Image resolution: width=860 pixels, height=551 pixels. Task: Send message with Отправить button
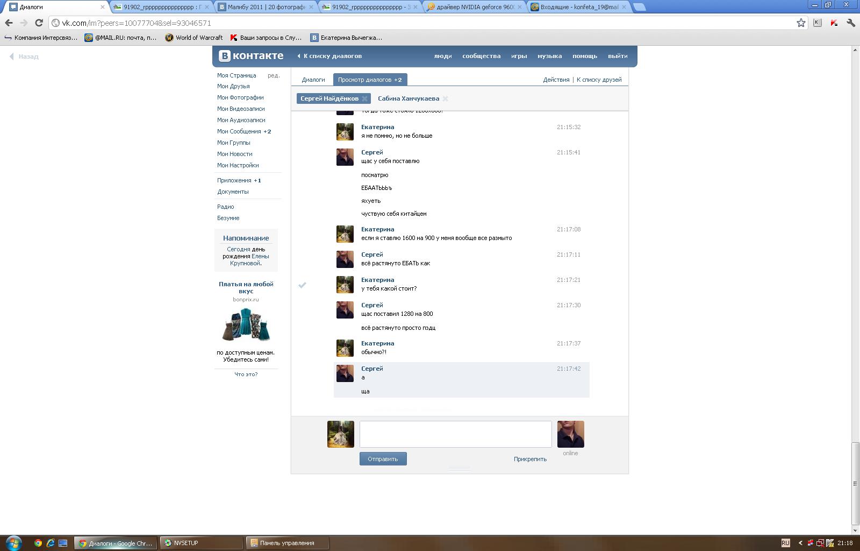click(x=383, y=459)
